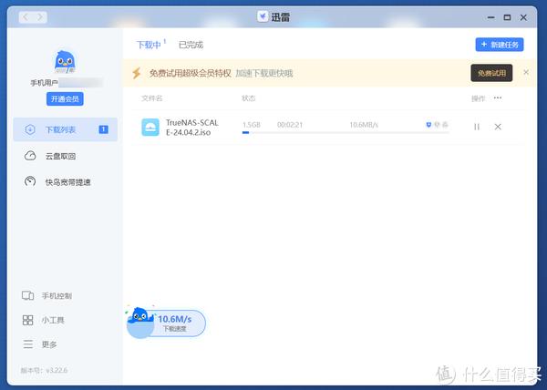Click the TrueNAS download progress bar
This screenshot has height=390, width=547.
[346, 133]
